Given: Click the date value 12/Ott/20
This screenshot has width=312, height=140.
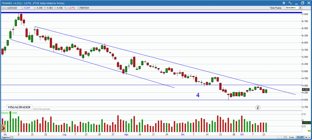Looking at the screenshot, I should click(x=12, y=8).
